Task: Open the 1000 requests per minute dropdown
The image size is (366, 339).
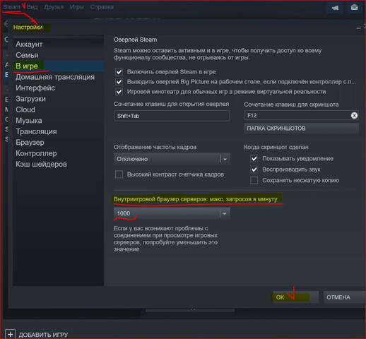Action: pos(172,213)
